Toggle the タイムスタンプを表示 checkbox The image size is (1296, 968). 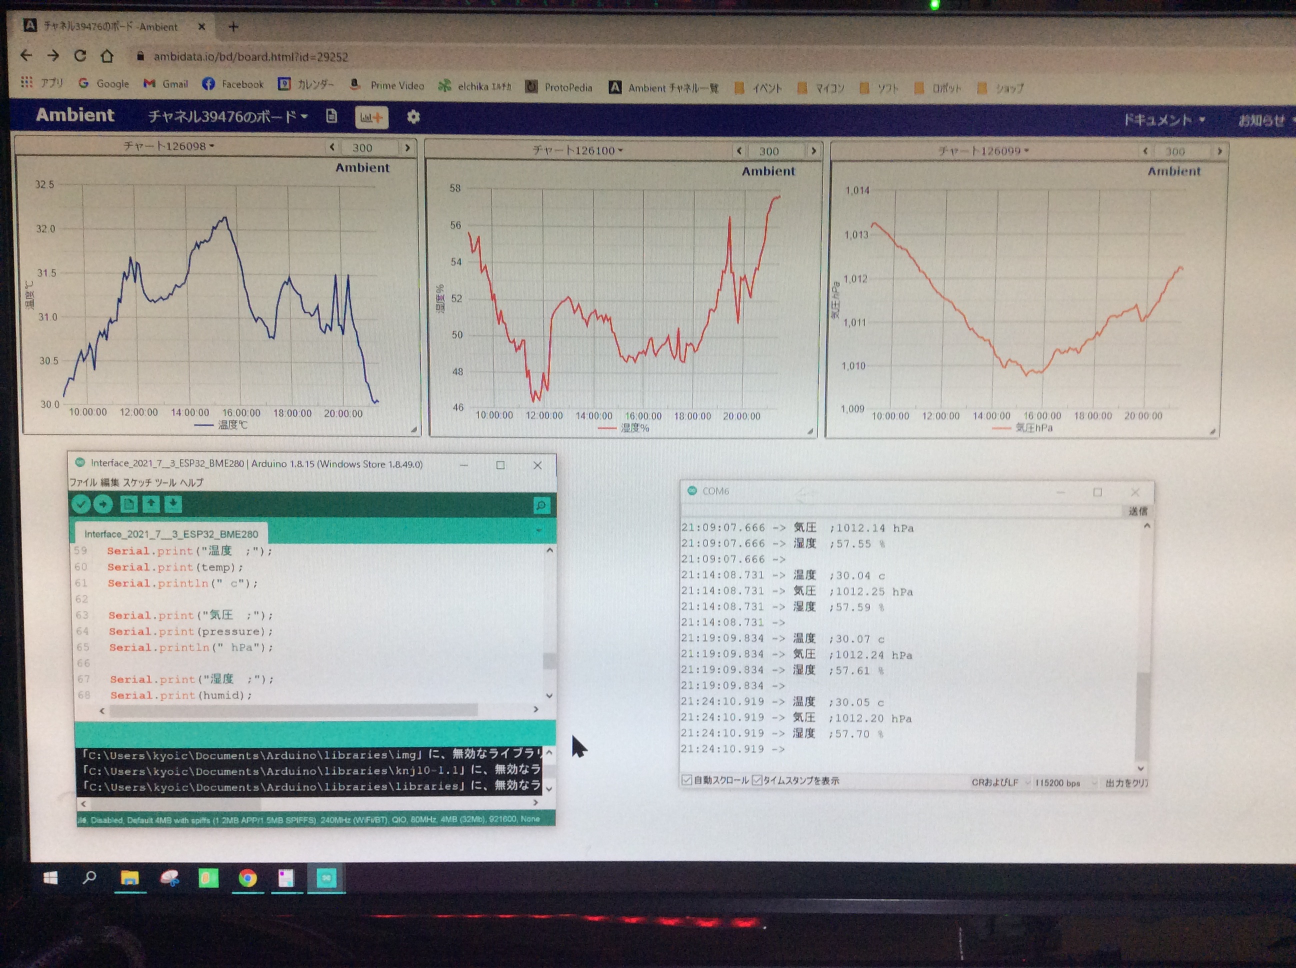[x=757, y=780]
